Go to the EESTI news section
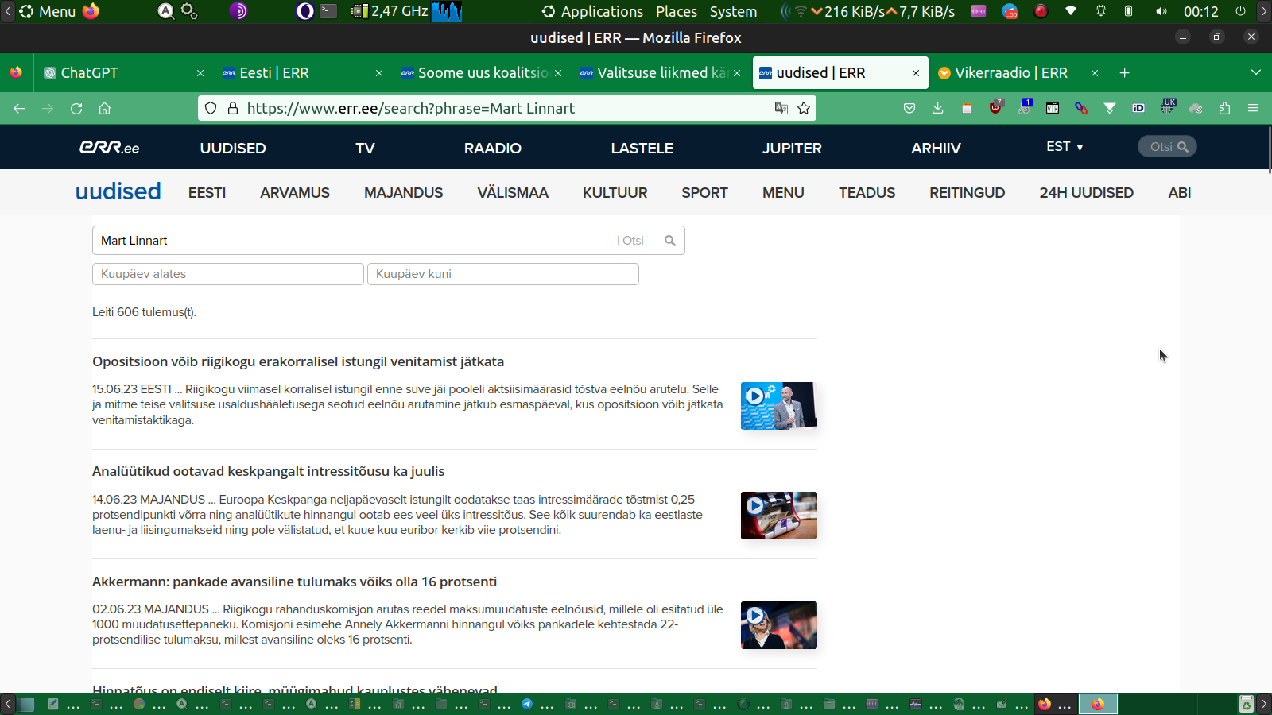 click(x=207, y=193)
